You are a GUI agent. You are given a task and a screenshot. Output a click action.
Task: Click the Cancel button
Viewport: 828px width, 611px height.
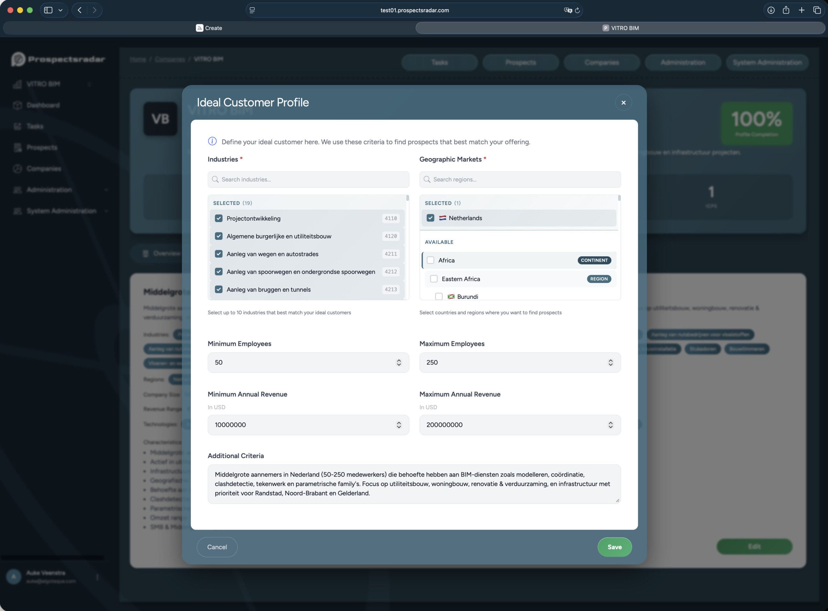point(217,547)
